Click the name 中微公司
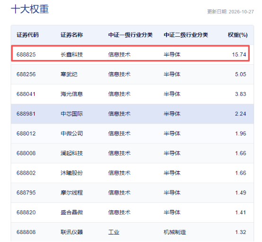262x242 pixels. tap(72, 134)
